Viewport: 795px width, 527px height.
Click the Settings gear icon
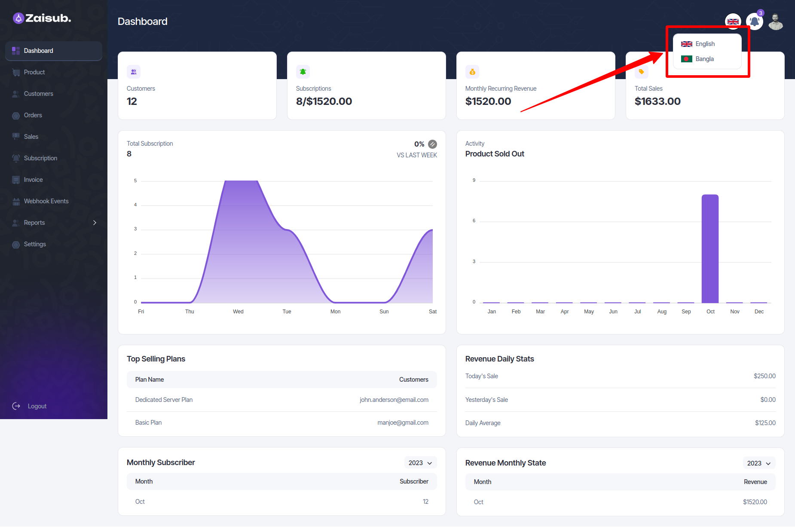click(16, 244)
